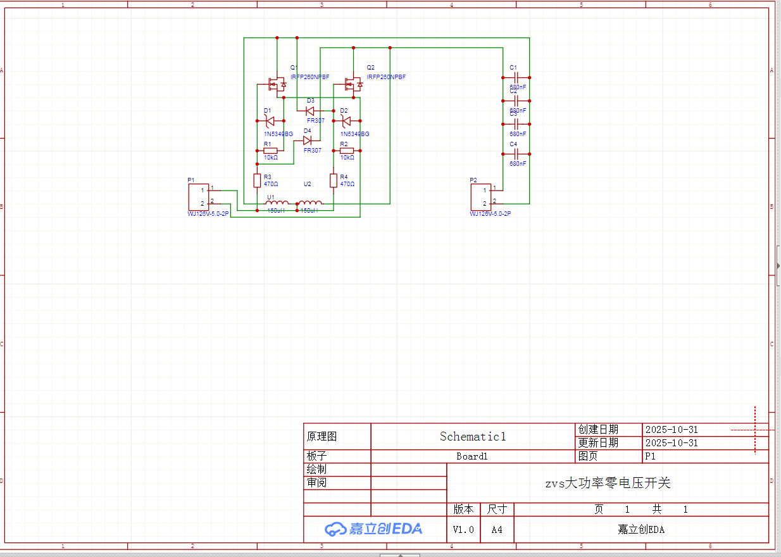Click the creation date 2025-10-31 value

pyautogui.click(x=672, y=430)
